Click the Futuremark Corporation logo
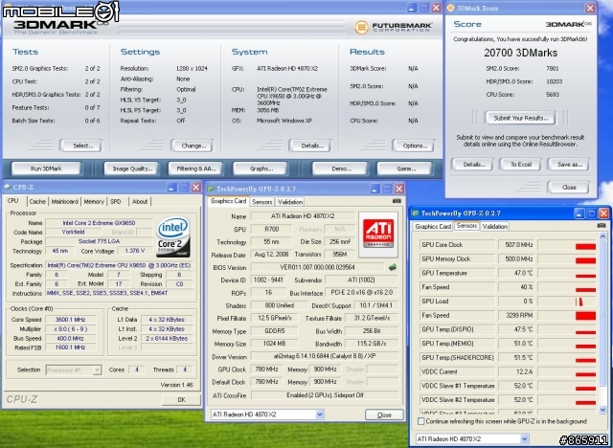This screenshot has width=613, height=448. click(x=394, y=28)
